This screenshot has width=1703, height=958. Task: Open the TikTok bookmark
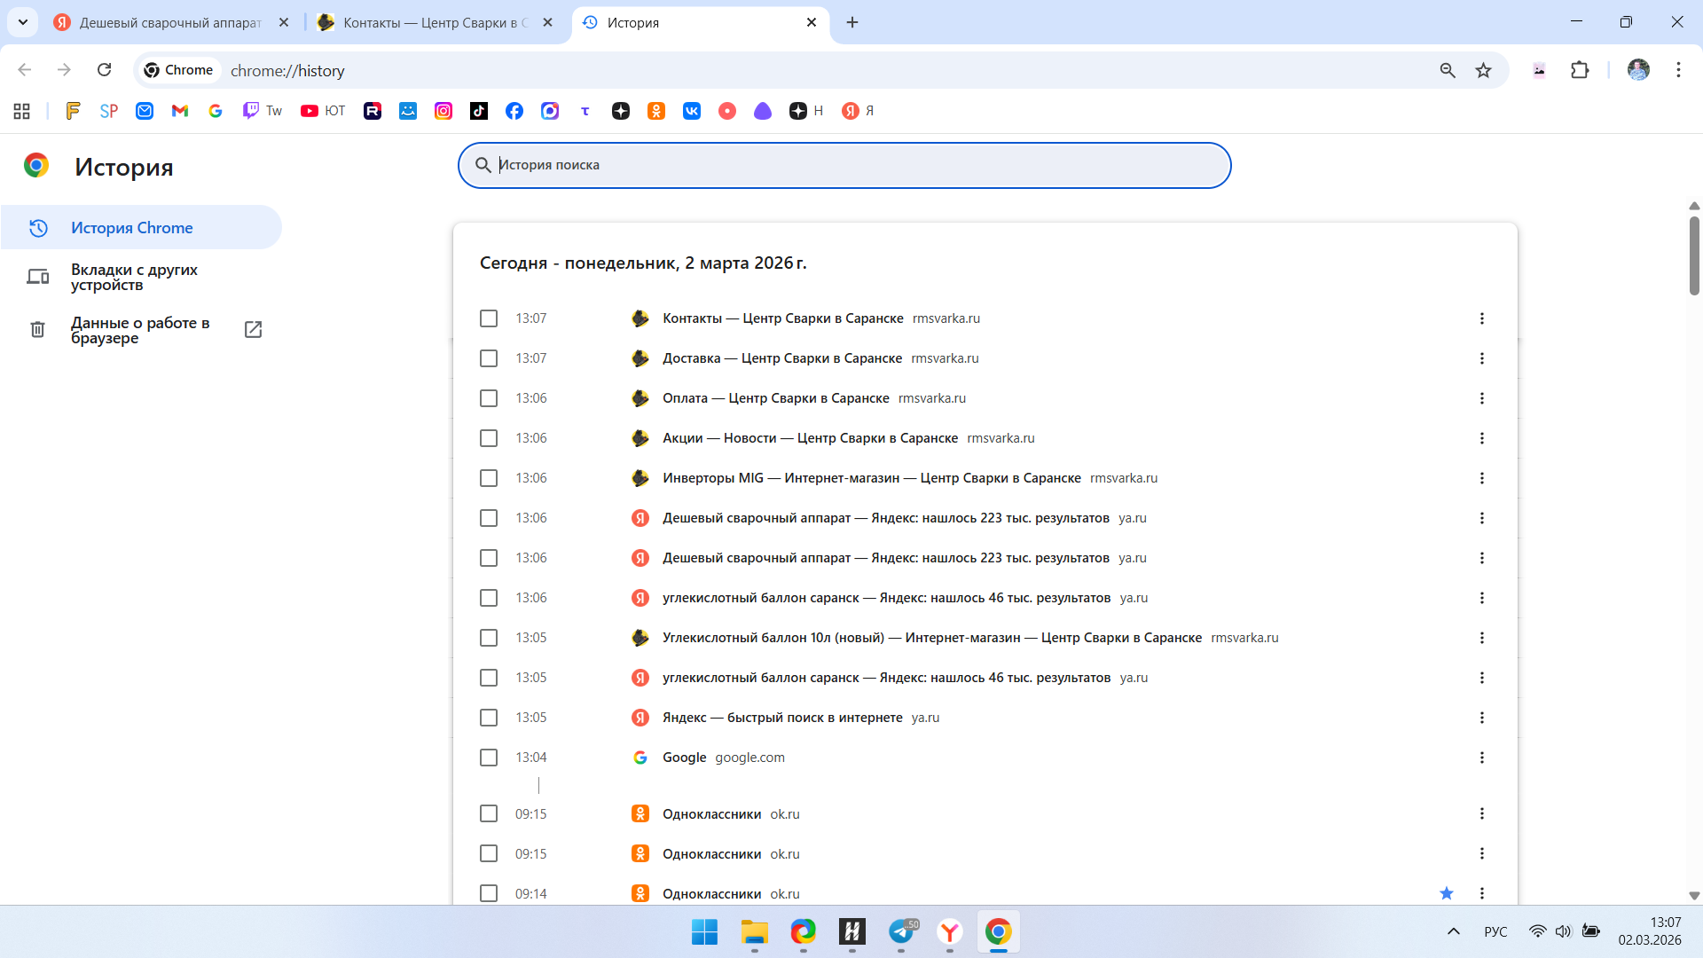[x=479, y=111]
